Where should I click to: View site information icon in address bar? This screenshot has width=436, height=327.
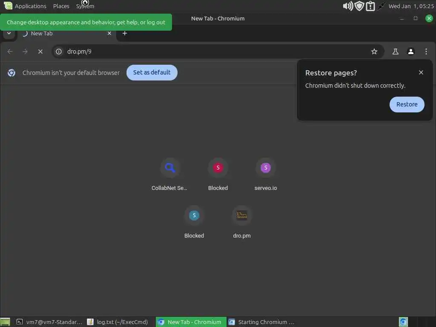pyautogui.click(x=59, y=52)
